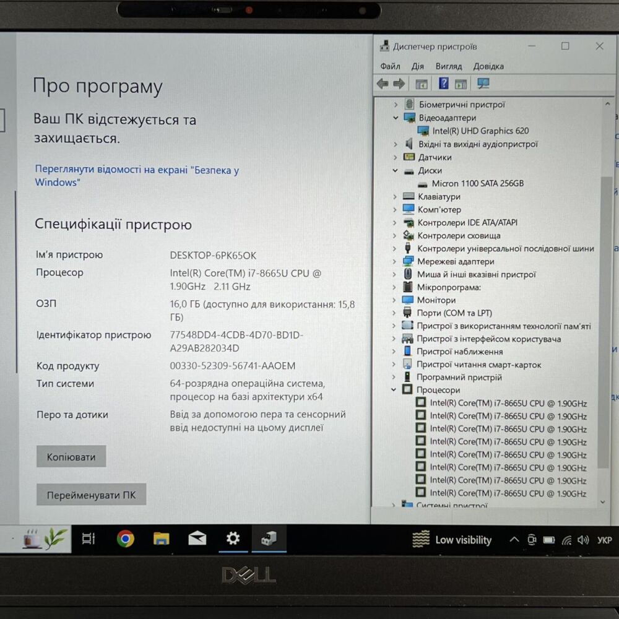Viewport: 619px width, 619px height.
Task: Click the Миша й інші вказівні пристрої icon
Action: click(x=408, y=274)
